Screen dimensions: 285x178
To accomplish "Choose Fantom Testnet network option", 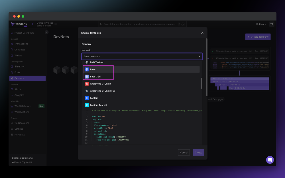I will pos(142,105).
